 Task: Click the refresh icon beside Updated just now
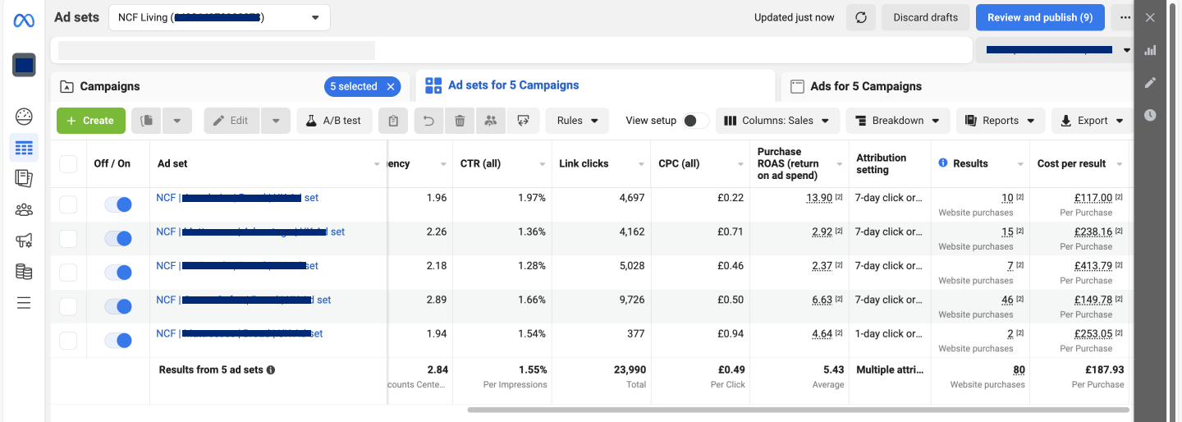coord(861,17)
